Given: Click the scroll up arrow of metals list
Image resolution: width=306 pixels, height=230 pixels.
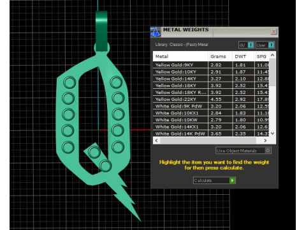Looking at the screenshot, I should click(273, 55).
